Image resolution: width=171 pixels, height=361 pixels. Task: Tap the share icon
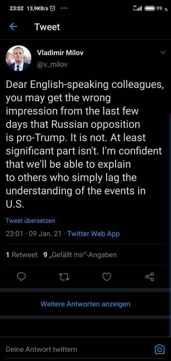(x=149, y=277)
